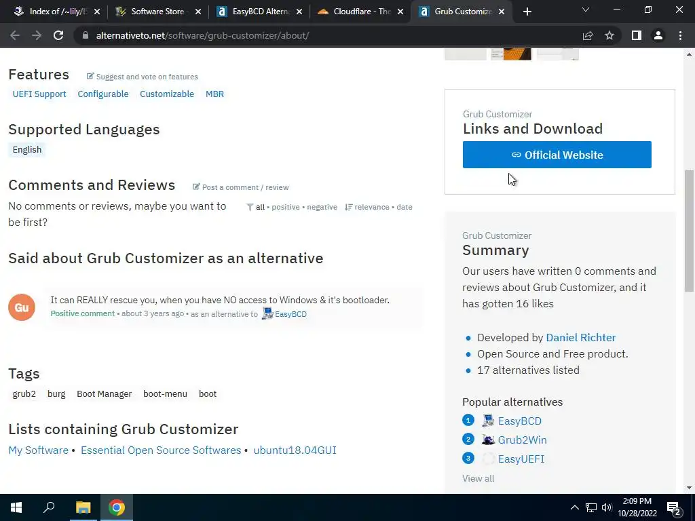Open a new browser tab
Viewport: 695px width, 521px height.
click(x=527, y=12)
